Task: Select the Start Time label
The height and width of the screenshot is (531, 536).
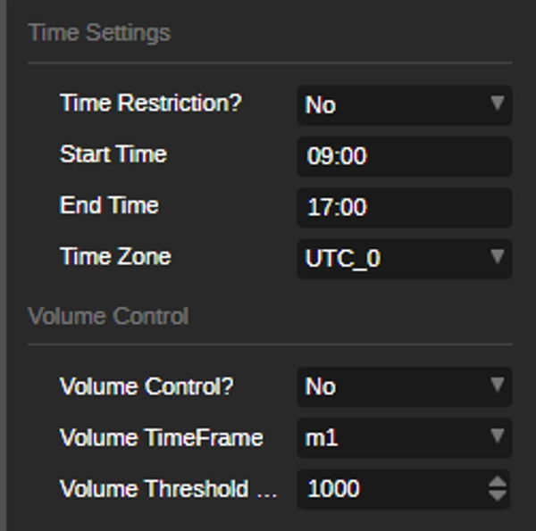Action: [113, 154]
